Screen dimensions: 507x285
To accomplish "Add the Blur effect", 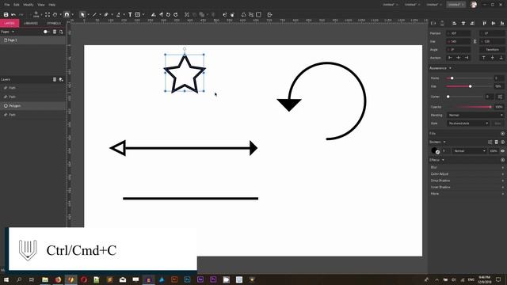I will click(467, 167).
